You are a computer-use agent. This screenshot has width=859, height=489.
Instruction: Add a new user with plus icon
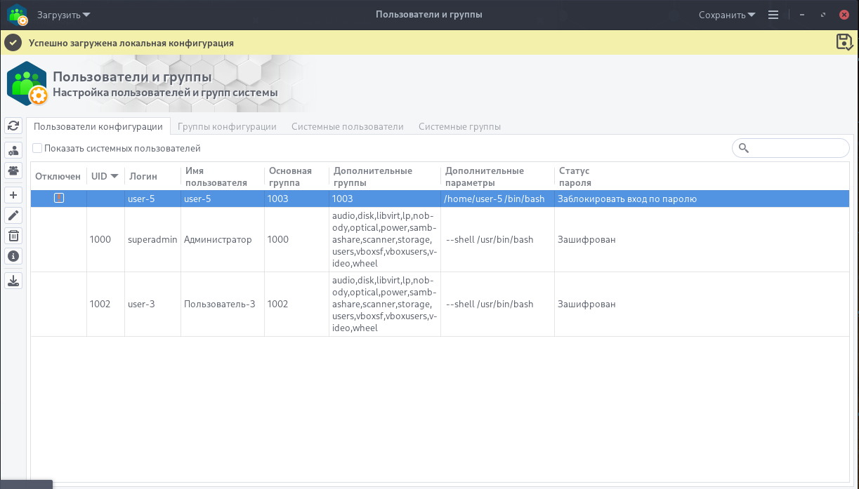coord(13,195)
